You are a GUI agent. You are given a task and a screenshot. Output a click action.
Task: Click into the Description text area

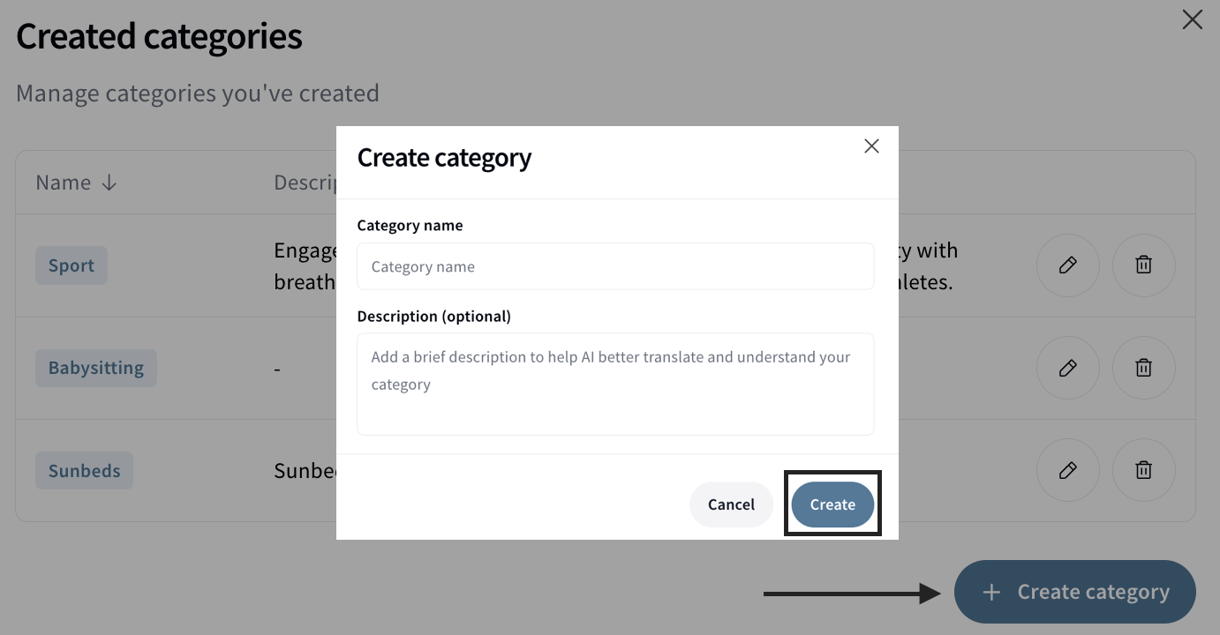click(615, 384)
